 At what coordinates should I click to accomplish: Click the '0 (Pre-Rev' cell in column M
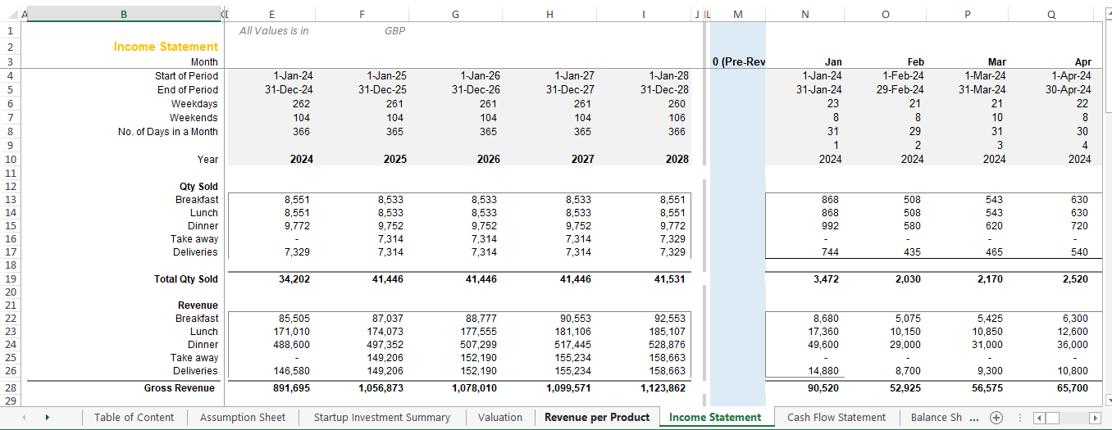[x=738, y=62]
